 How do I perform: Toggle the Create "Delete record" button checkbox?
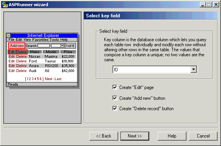point(115,108)
